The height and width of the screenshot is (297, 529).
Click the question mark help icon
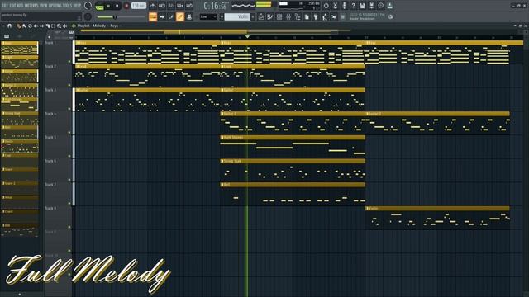click(x=353, y=6)
